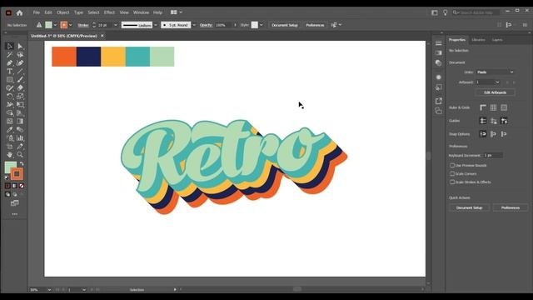Open the Window menu
The image size is (533, 300).
141,12
